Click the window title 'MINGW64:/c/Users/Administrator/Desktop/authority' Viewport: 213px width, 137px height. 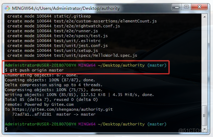coord(66,8)
